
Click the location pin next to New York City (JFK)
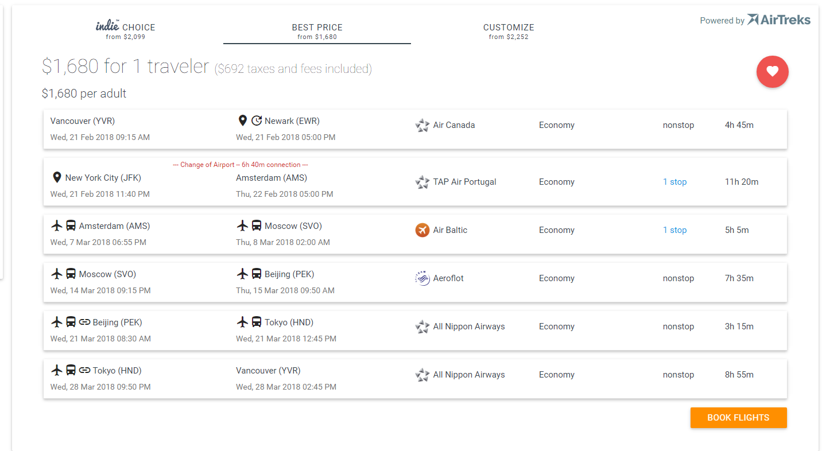[x=57, y=177]
